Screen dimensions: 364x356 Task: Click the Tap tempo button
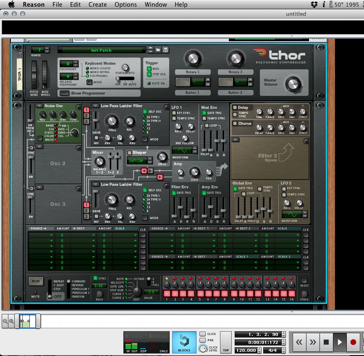pyautogui.click(x=226, y=342)
